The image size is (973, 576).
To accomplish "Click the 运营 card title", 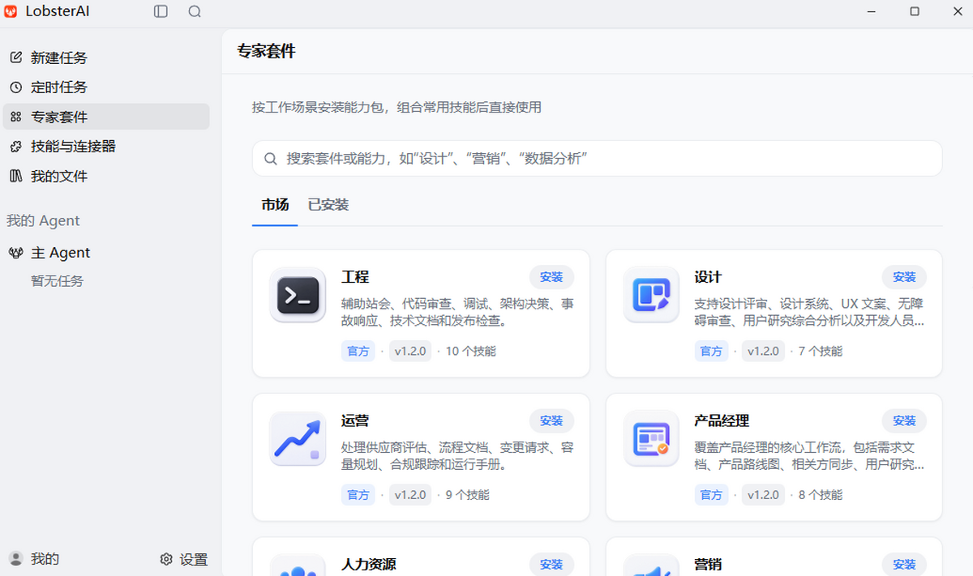I will point(355,421).
